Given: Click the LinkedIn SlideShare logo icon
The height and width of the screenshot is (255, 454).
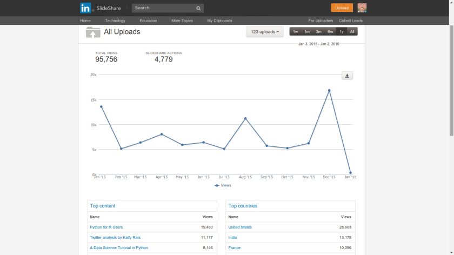Looking at the screenshot, I should 85,8.
